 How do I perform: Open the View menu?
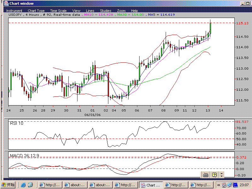pos(76,11)
